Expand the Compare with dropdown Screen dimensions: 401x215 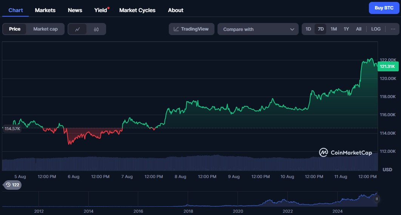(258, 29)
